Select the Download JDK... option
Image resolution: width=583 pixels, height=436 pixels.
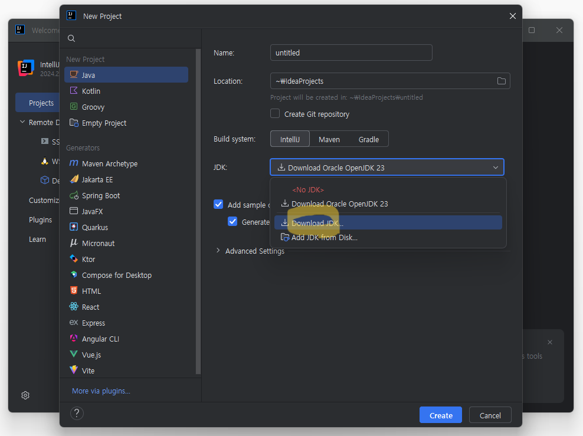(x=388, y=222)
